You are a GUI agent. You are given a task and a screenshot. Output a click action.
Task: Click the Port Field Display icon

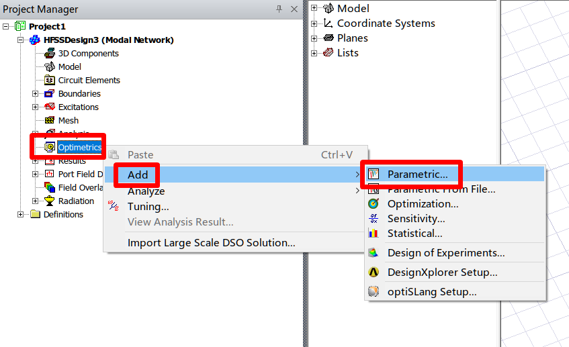click(x=50, y=174)
